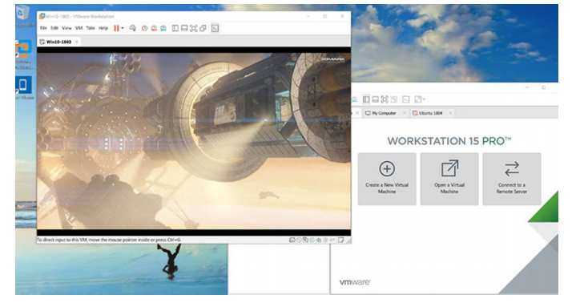Expand the stretch guest dropdown in the back window

point(425,99)
